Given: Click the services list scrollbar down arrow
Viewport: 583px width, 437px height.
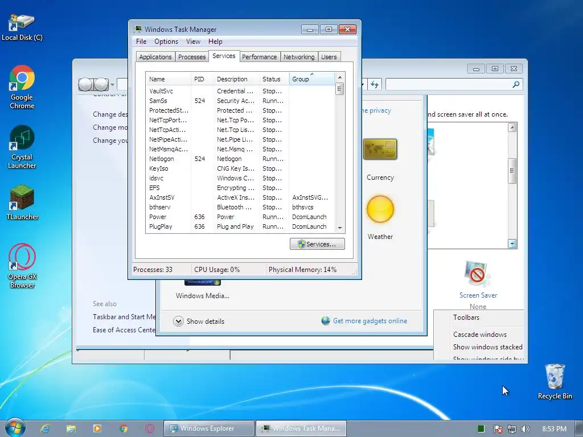Looking at the screenshot, I should [x=339, y=228].
